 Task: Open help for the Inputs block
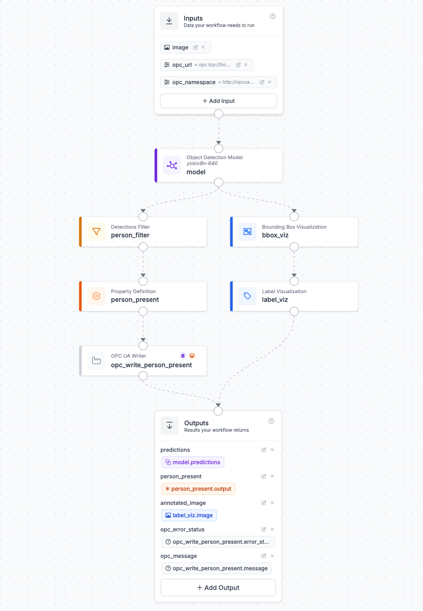point(273,16)
